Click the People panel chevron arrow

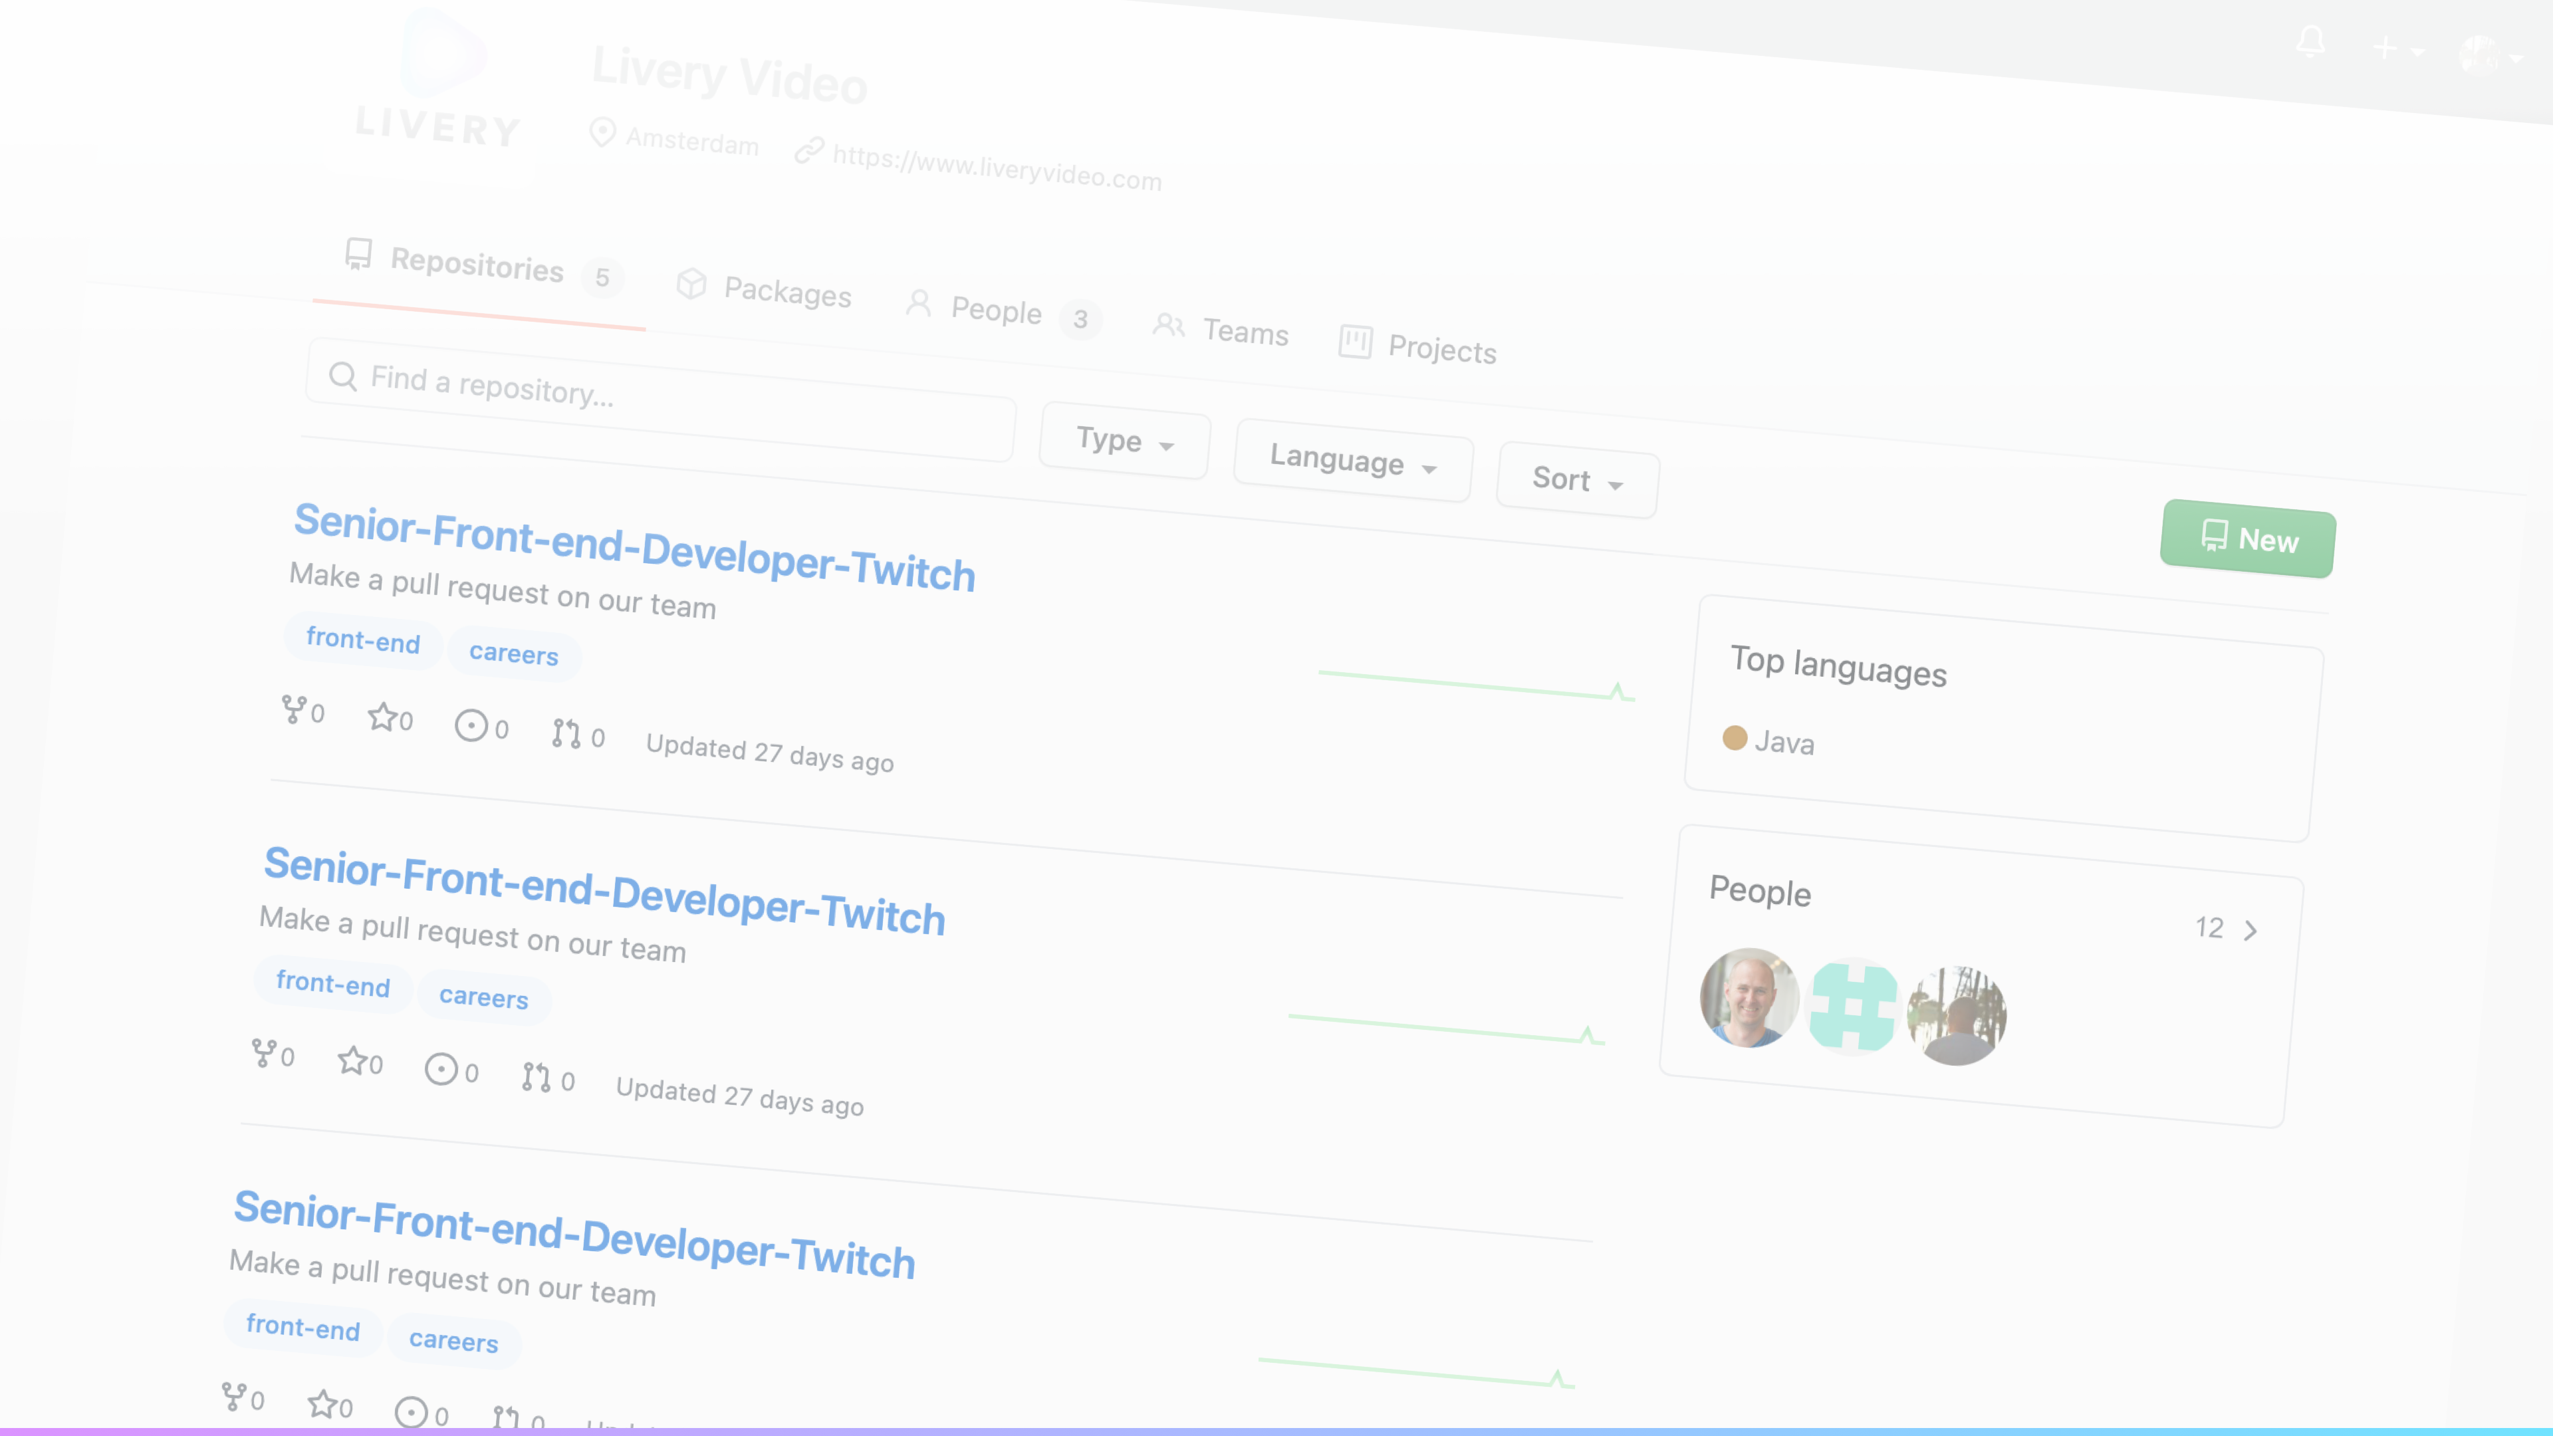pos(2250,931)
